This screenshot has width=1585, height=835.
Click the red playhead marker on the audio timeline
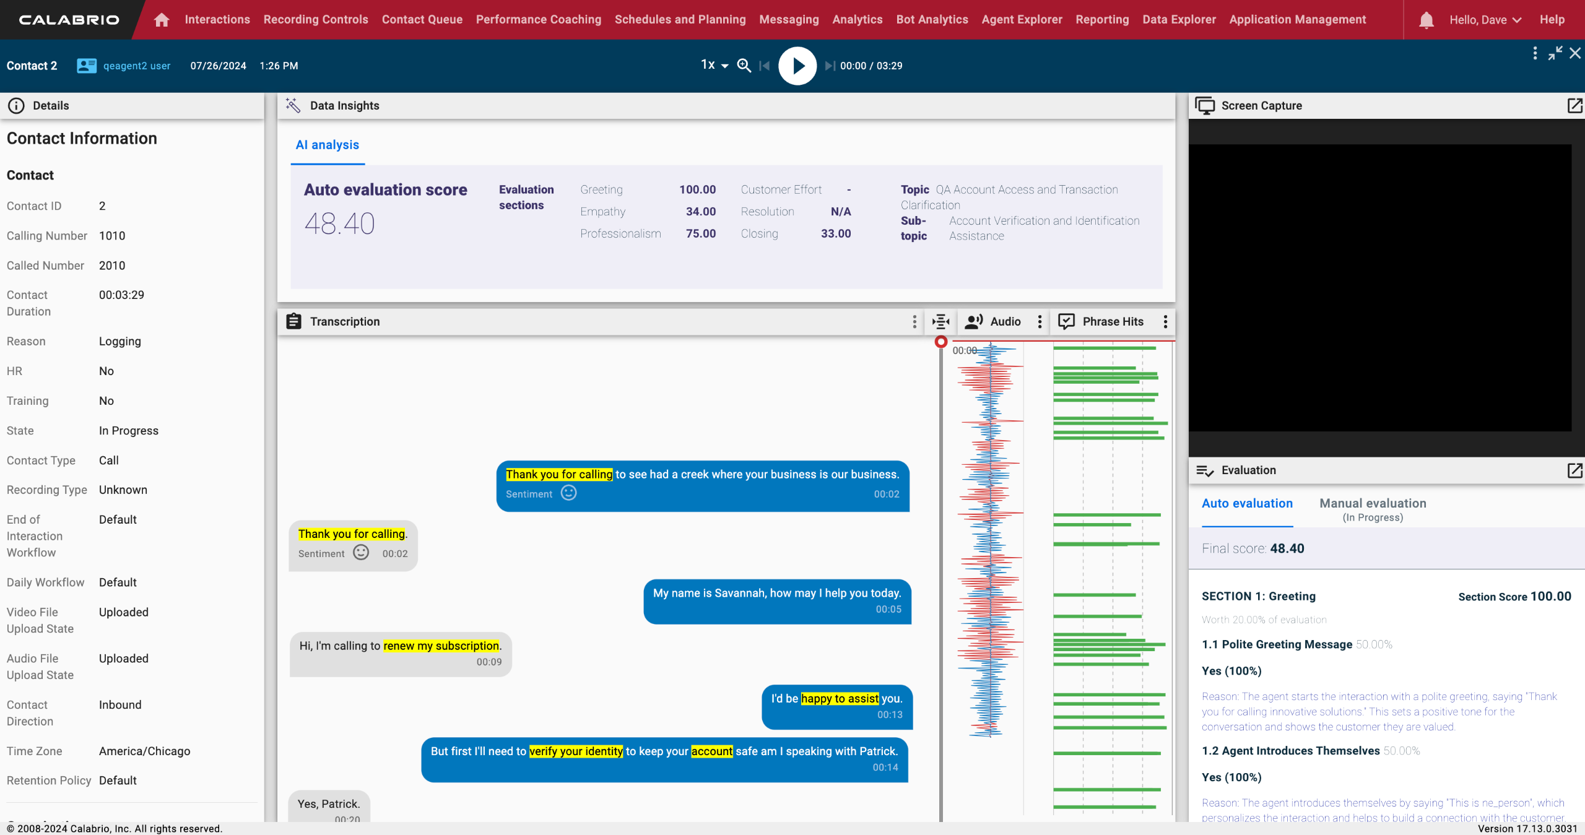point(940,342)
